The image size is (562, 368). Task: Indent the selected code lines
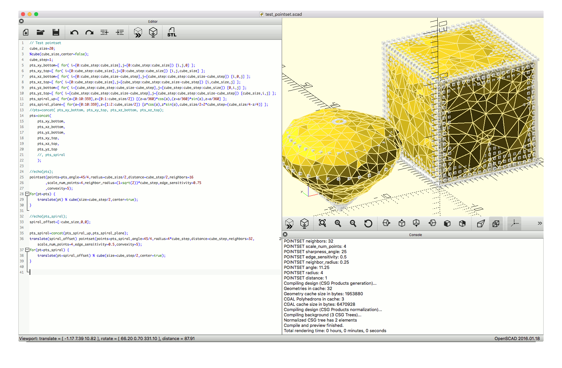pos(120,32)
